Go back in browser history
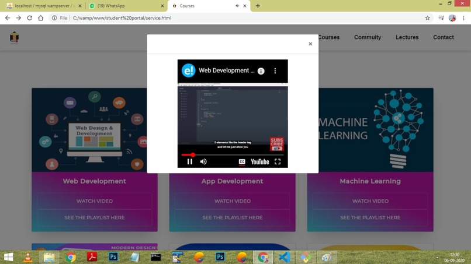The image size is (471, 264). [x=8, y=18]
